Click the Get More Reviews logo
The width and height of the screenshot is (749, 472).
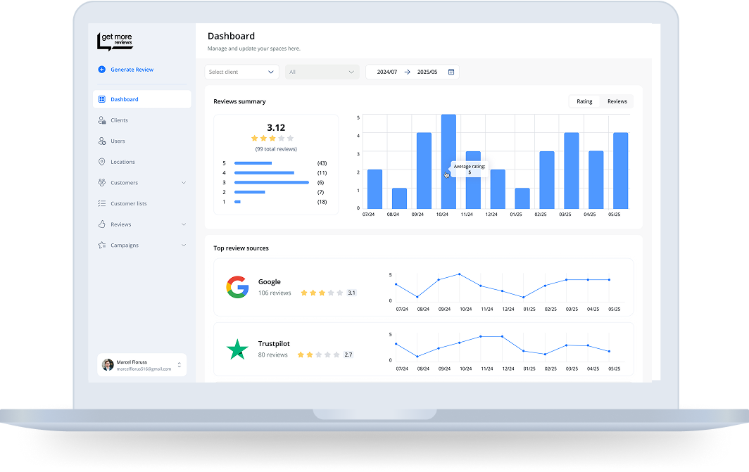click(x=115, y=42)
